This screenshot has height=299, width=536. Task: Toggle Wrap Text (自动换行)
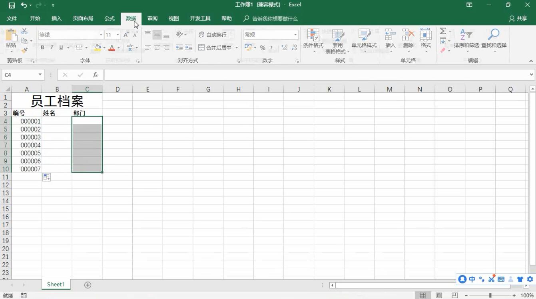tap(213, 35)
